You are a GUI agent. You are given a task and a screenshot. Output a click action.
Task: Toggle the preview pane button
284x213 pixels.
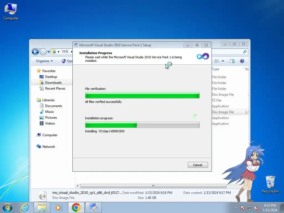click(x=232, y=61)
